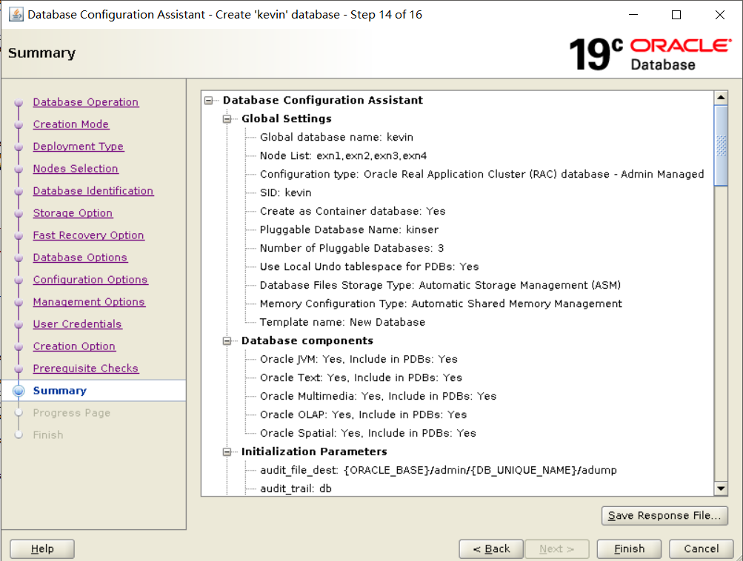Go to the Management Options step
The height and width of the screenshot is (561, 743).
(89, 301)
